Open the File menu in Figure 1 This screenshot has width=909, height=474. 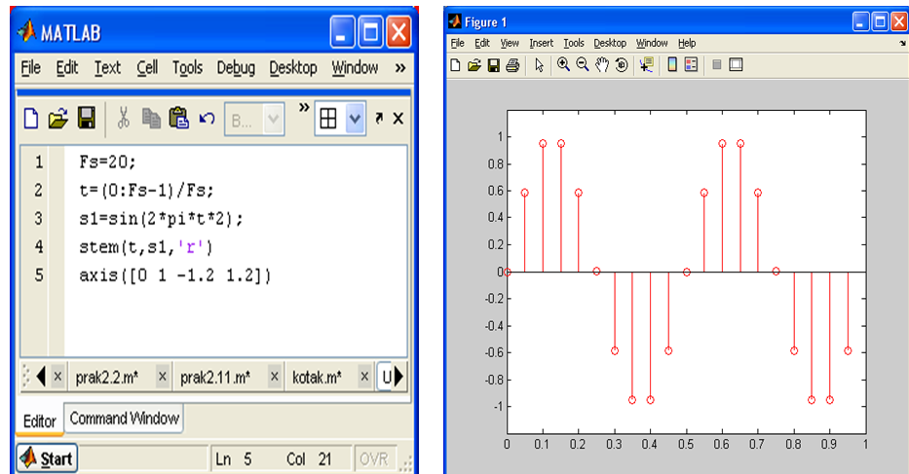click(x=457, y=43)
